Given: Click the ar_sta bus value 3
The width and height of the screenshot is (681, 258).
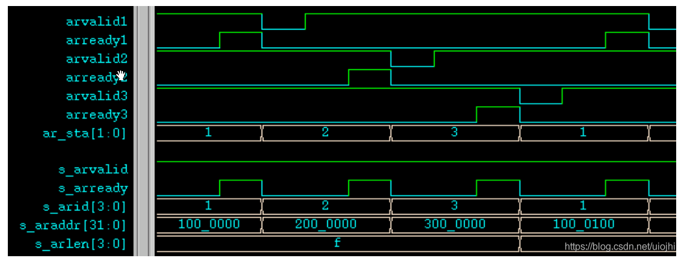Looking at the screenshot, I should 454,133.
